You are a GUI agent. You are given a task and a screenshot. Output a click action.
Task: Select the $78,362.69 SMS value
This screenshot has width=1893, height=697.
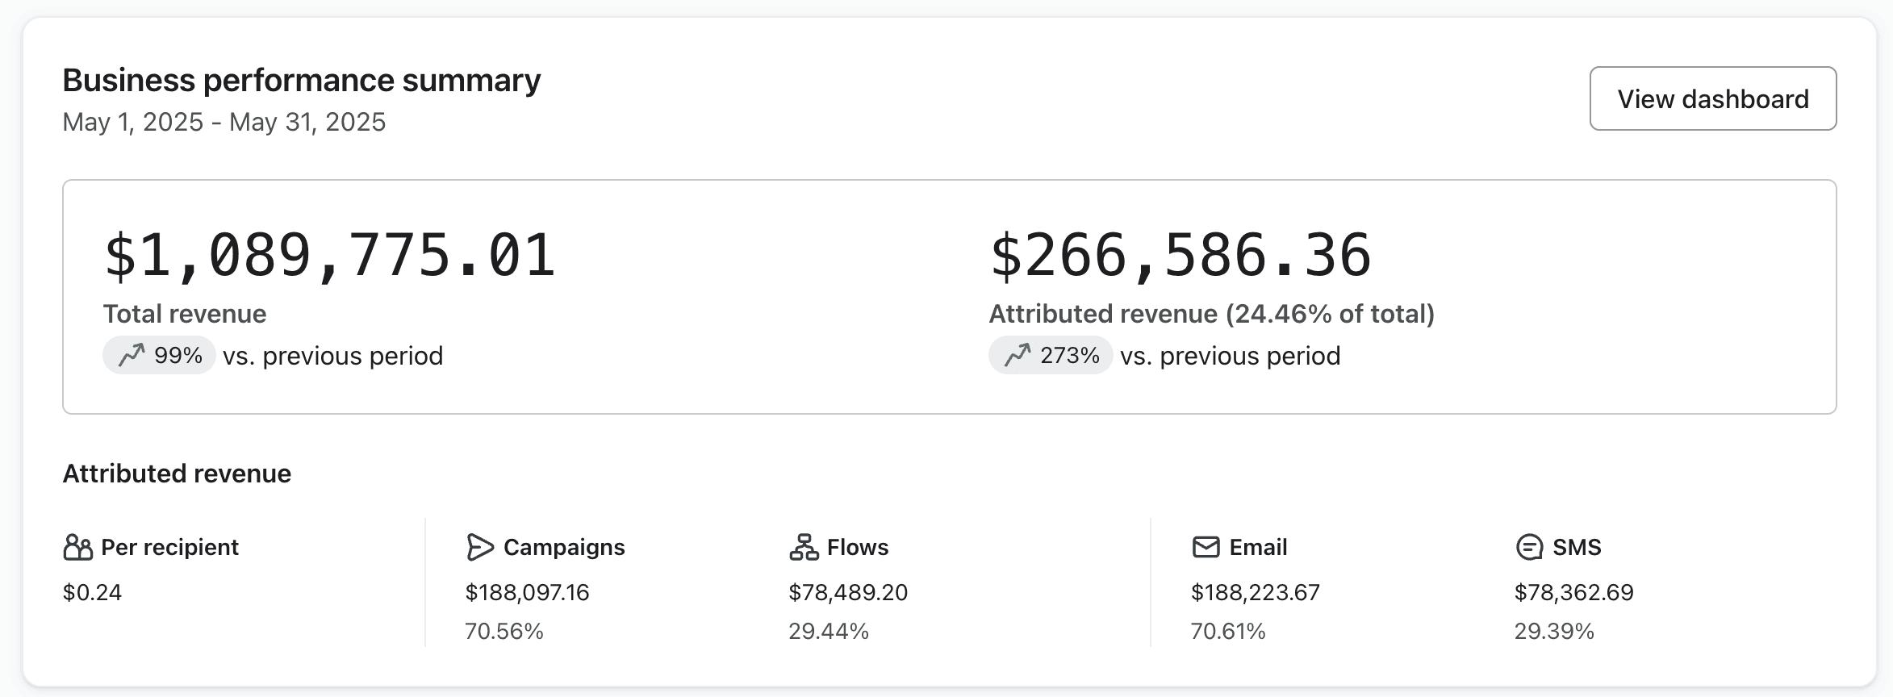(x=1574, y=593)
